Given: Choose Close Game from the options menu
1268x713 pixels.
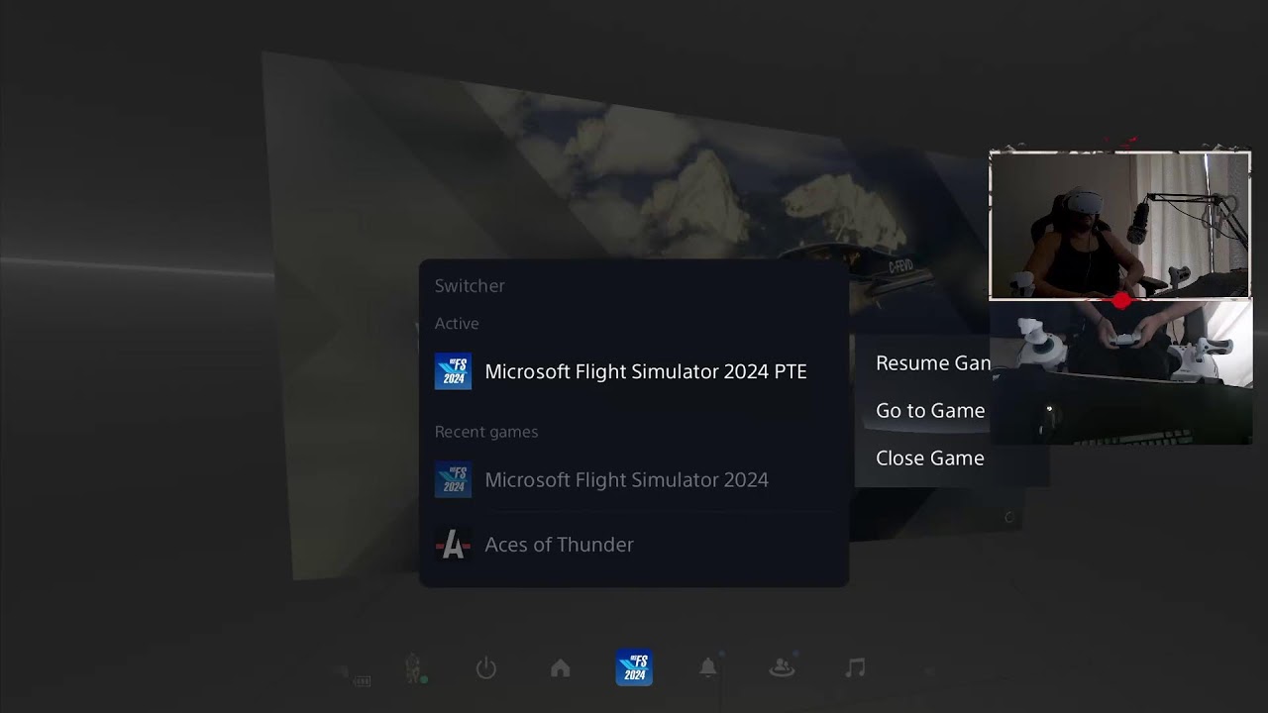Looking at the screenshot, I should coord(930,458).
